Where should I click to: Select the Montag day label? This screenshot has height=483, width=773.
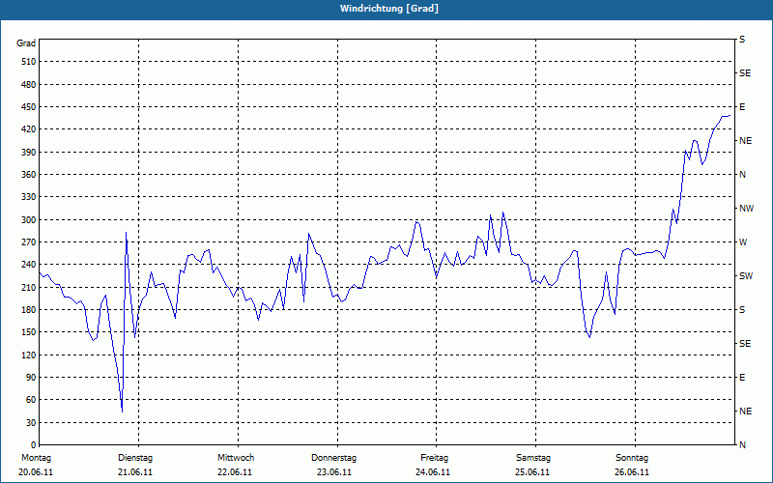pos(36,458)
